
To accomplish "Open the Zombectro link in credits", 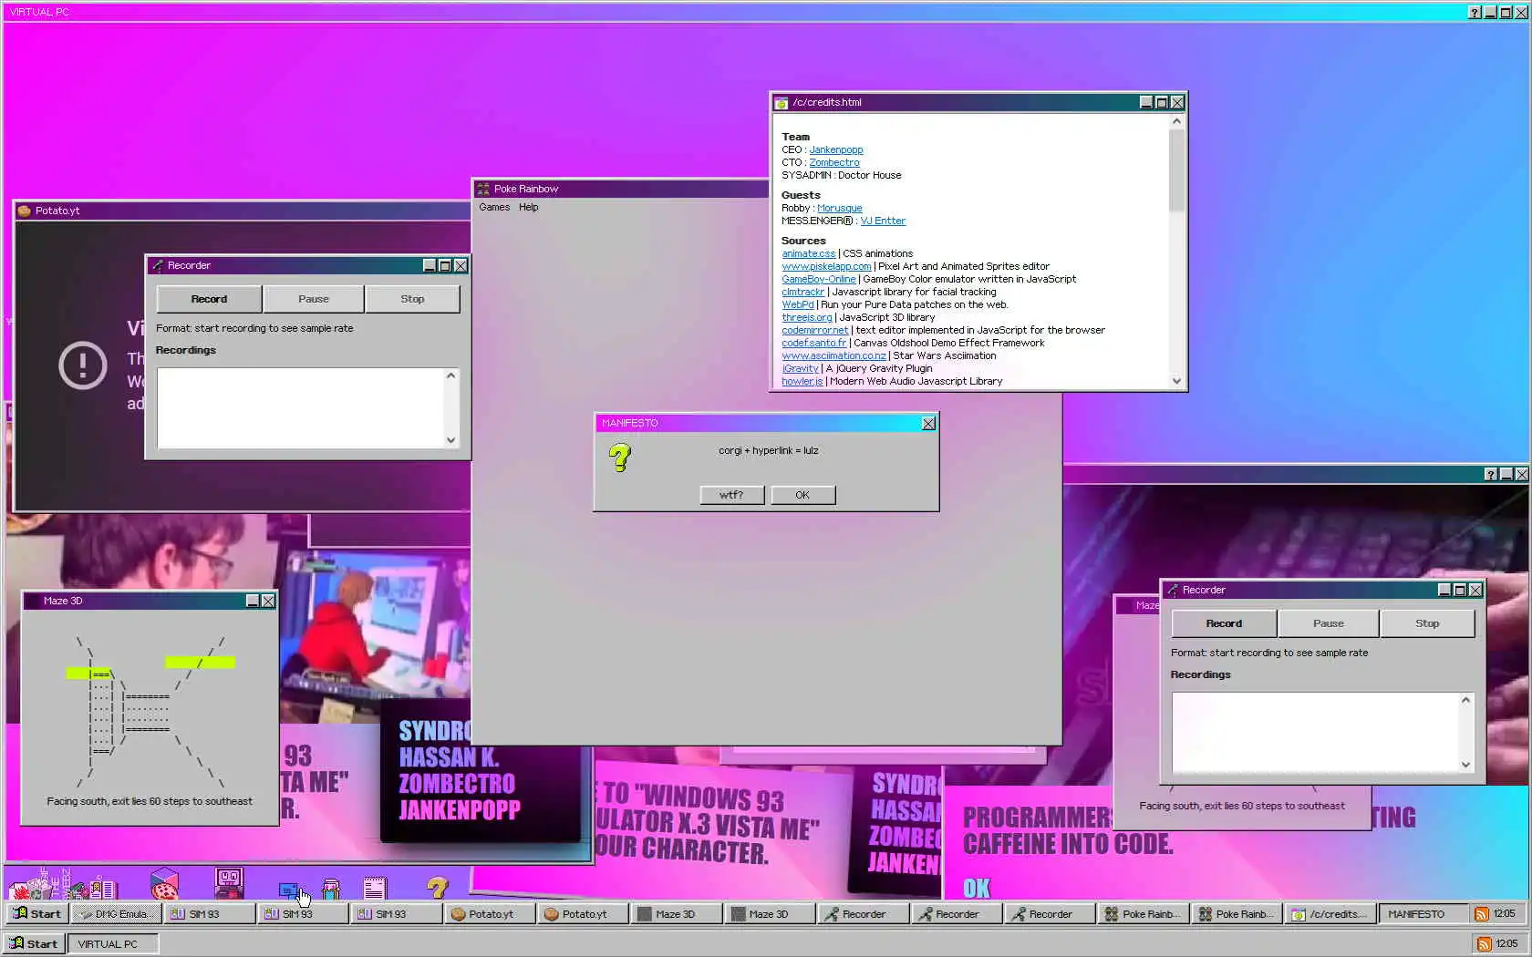I will point(834,162).
